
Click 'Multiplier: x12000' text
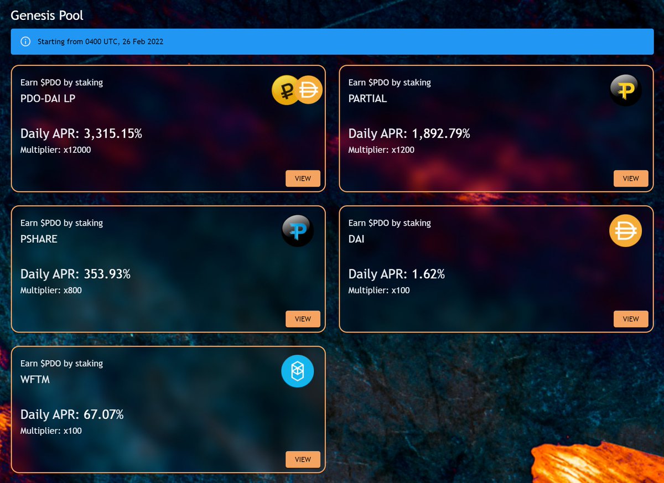coord(55,150)
